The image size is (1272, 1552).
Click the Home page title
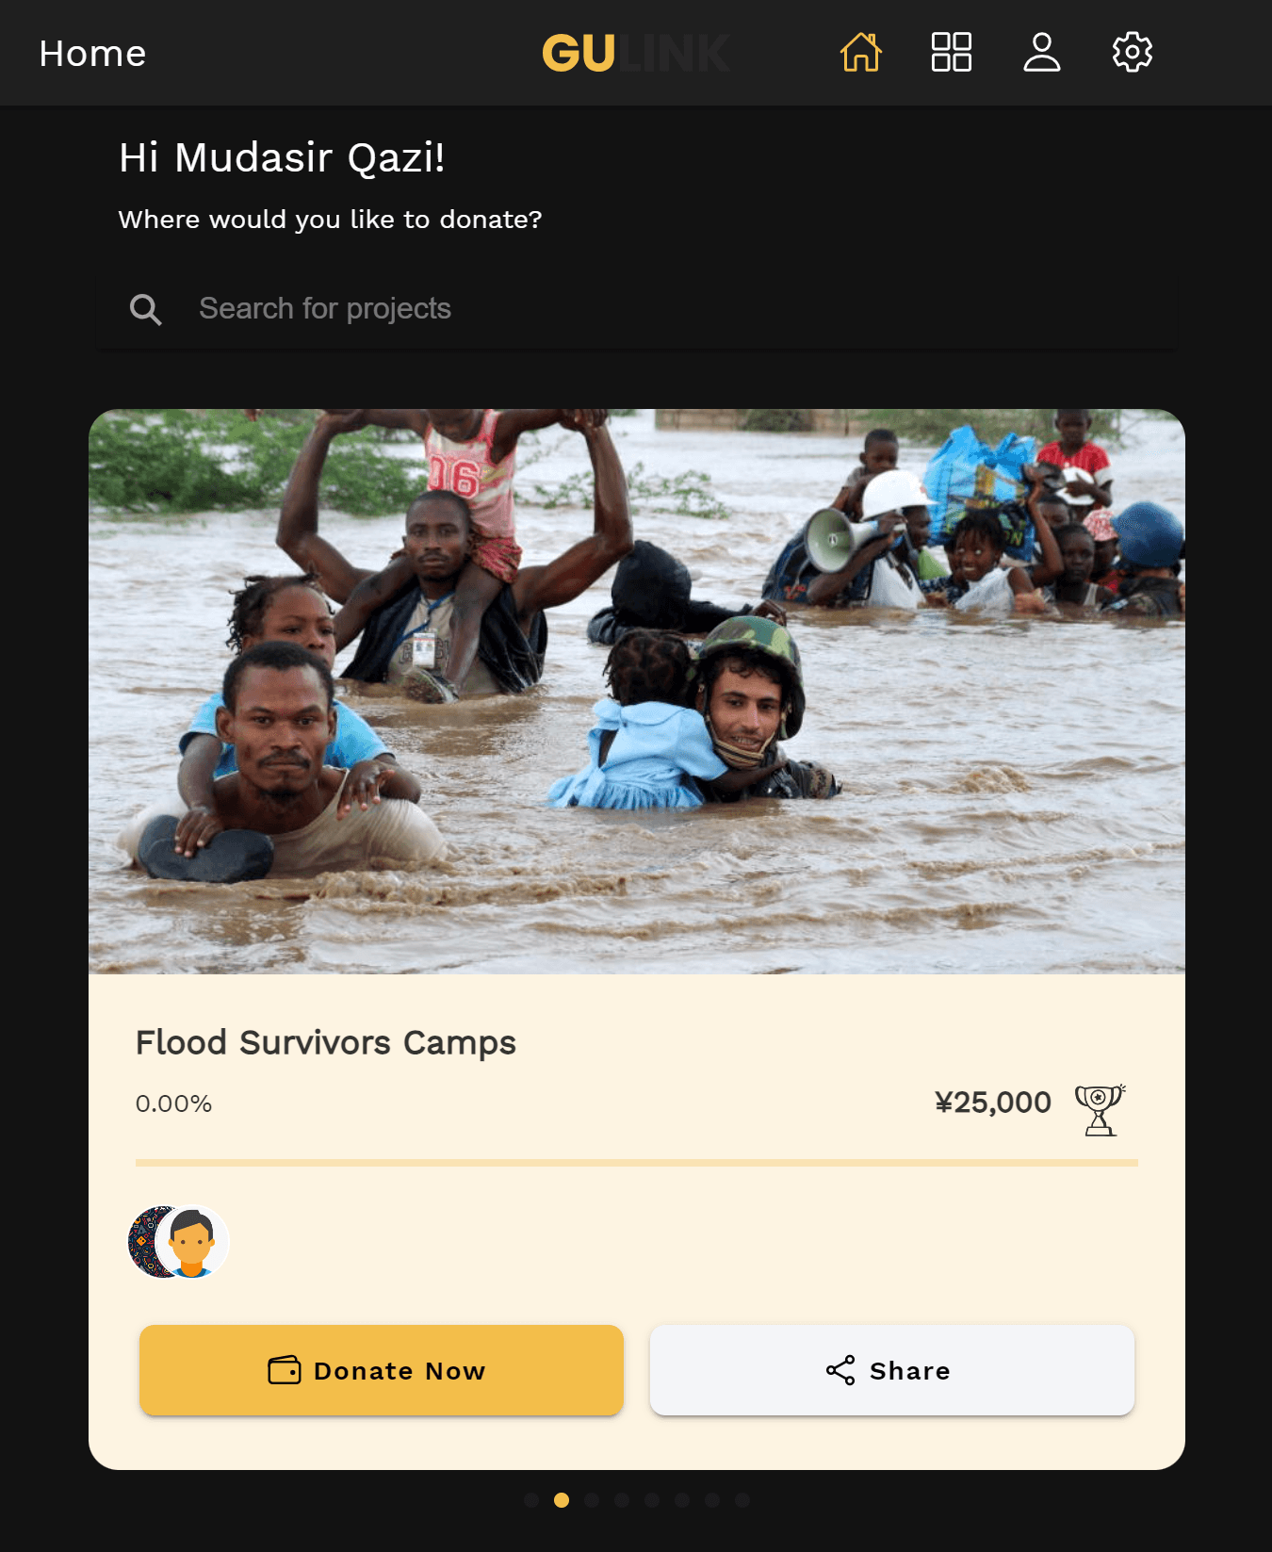(92, 54)
